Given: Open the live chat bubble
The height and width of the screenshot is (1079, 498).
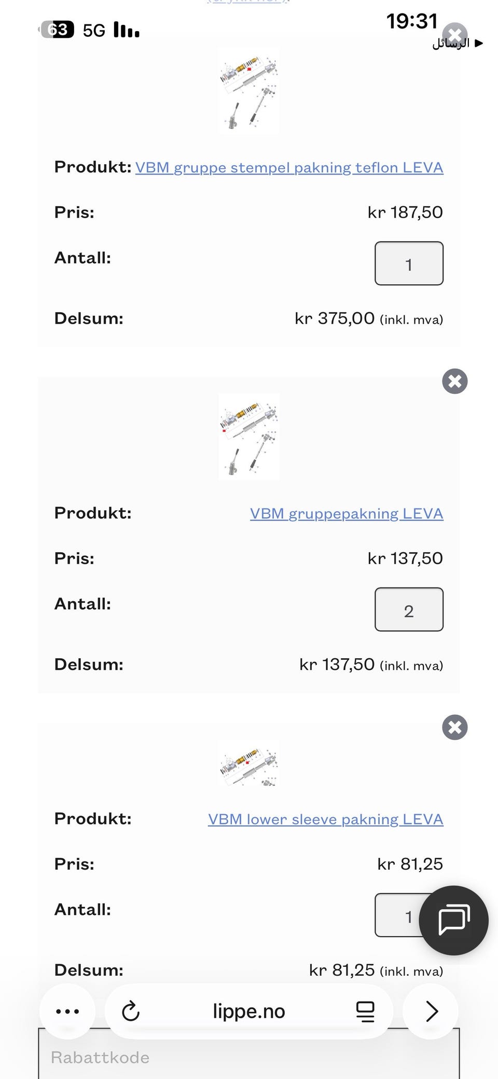Looking at the screenshot, I should [x=453, y=920].
